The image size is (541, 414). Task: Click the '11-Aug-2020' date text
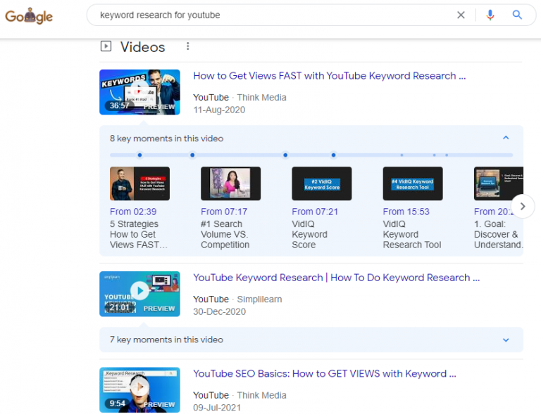tap(219, 110)
